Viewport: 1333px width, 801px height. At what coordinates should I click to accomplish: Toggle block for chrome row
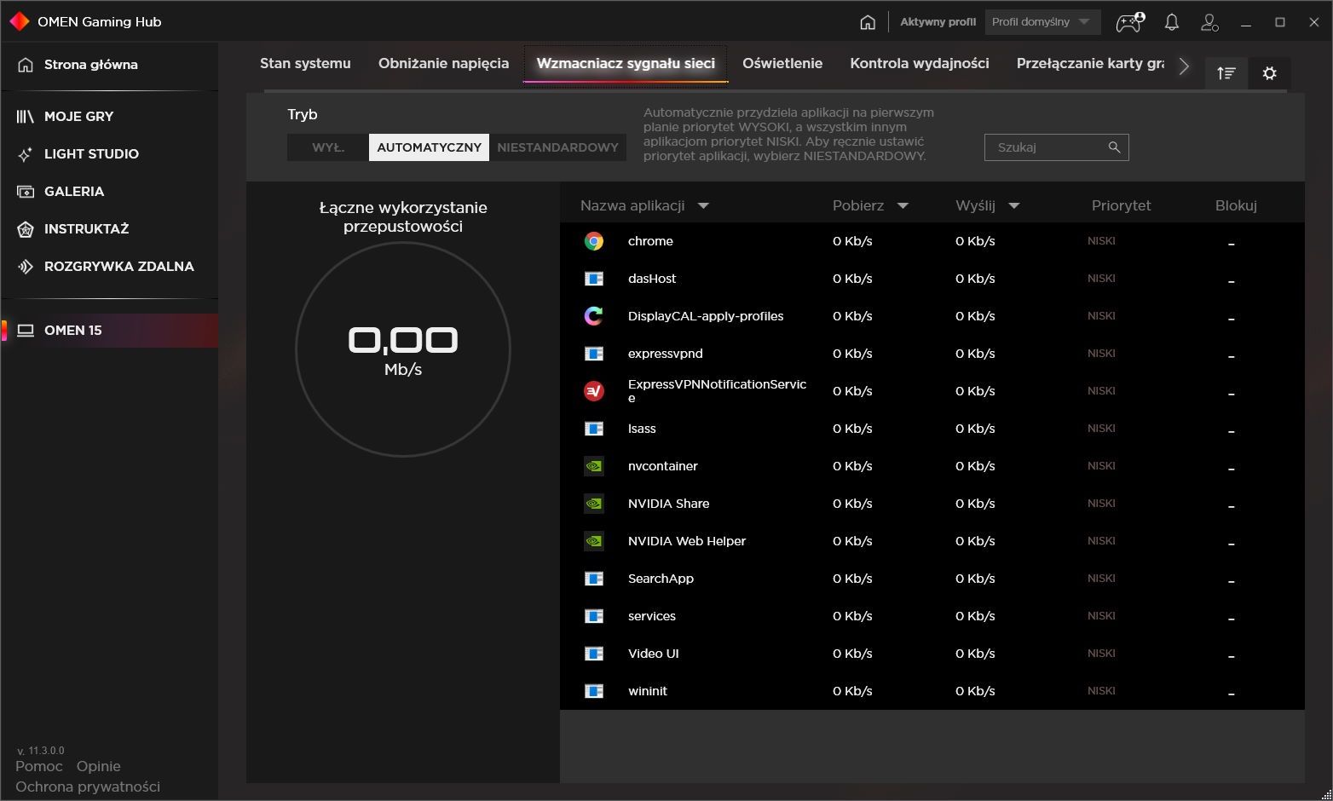click(x=1232, y=245)
